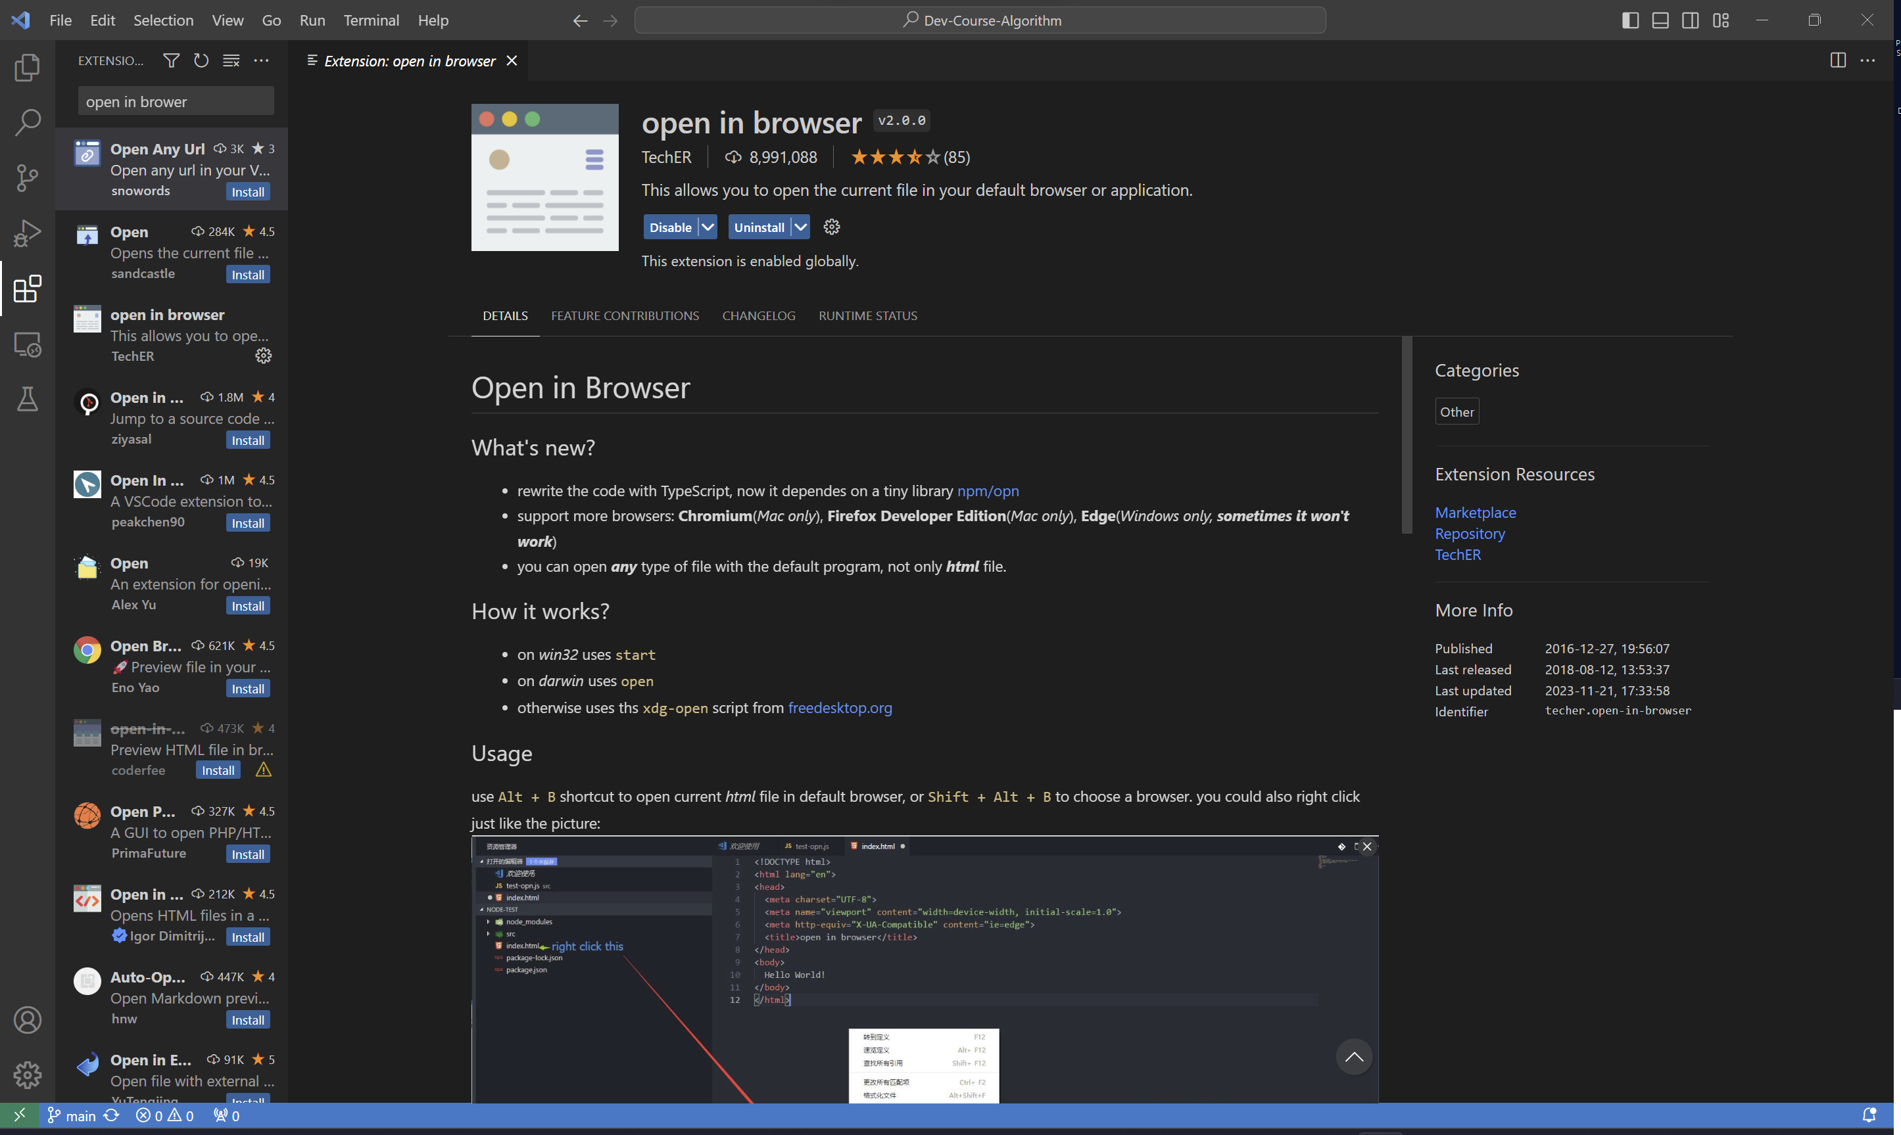Select the Details tab
1901x1135 pixels.
tap(505, 316)
